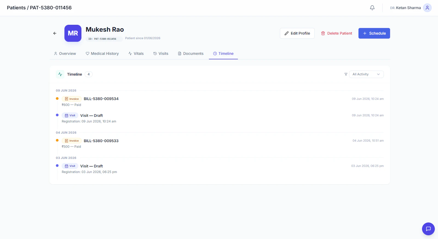This screenshot has width=438, height=239.
Task: Click the Mukesh Rao name heading
Action: point(105,30)
